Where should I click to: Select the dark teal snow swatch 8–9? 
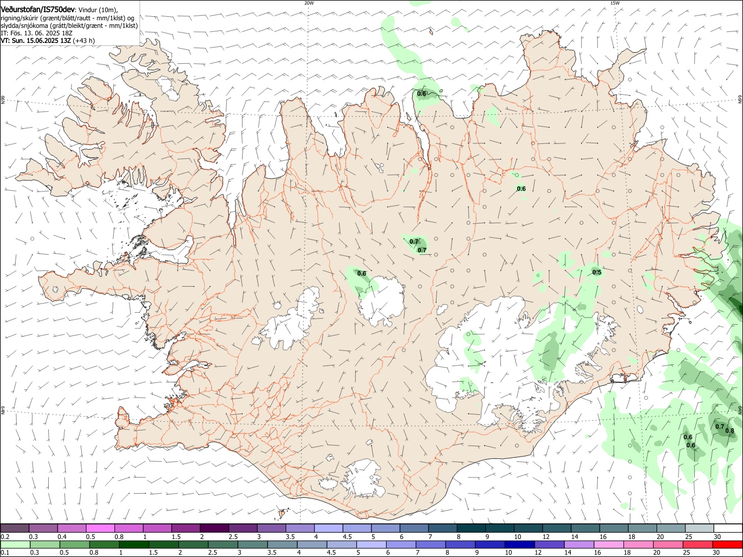[x=471, y=529]
